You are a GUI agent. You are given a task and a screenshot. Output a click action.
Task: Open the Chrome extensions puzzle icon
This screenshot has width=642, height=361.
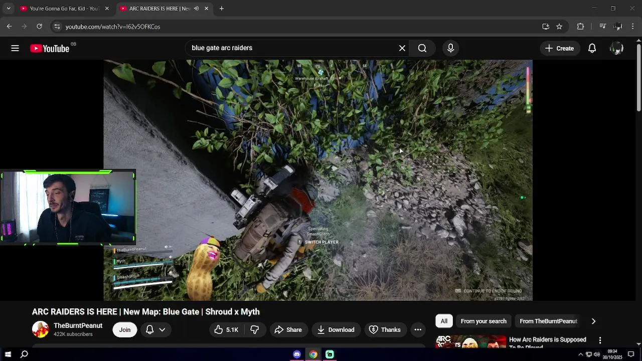[580, 27]
